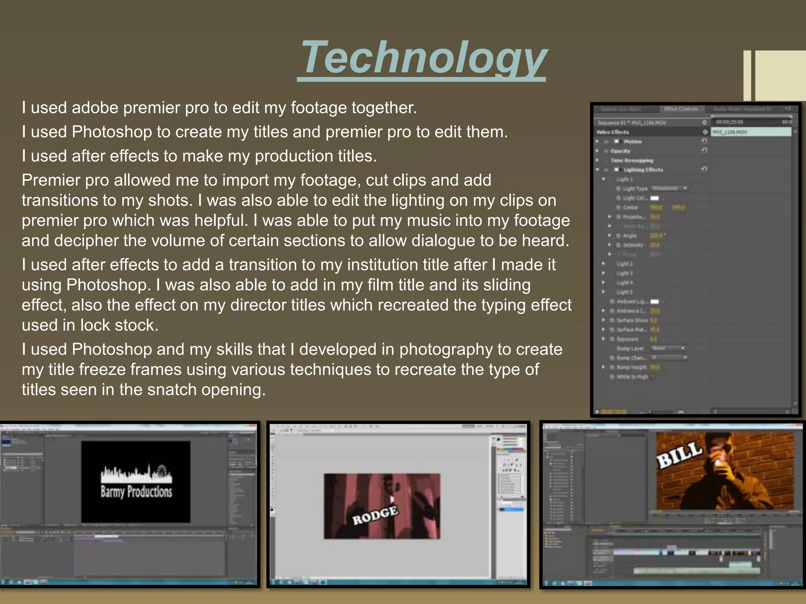Expand the Light 4 group

tap(603, 282)
